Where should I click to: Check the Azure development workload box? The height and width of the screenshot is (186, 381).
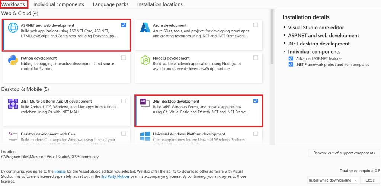[256, 25]
